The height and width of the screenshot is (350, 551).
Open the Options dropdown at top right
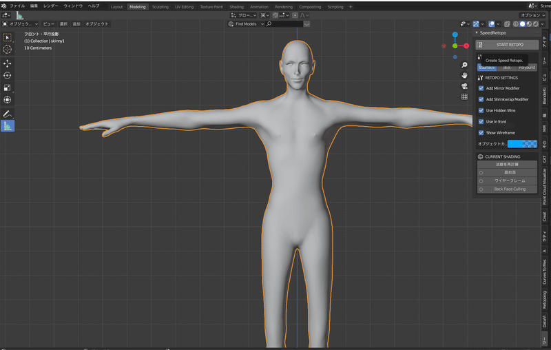coord(531,14)
